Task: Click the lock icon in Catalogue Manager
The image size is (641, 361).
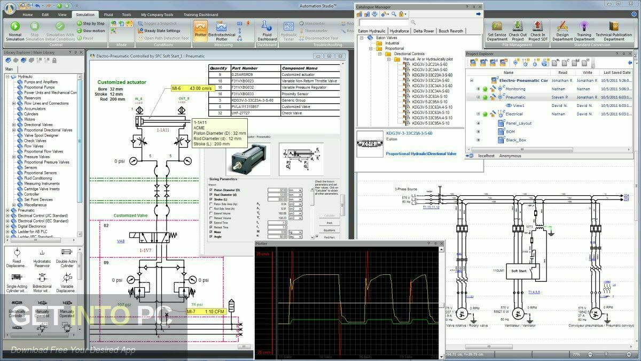Action: click(x=401, y=14)
